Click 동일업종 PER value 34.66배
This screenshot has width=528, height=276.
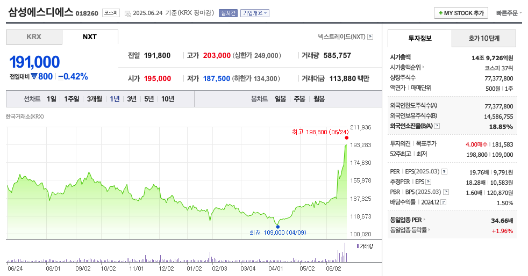click(502, 221)
